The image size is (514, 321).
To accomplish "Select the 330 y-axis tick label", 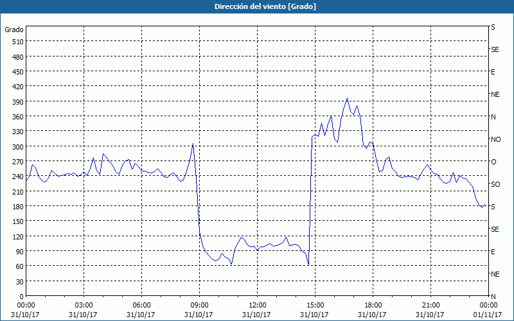I will tap(18, 132).
